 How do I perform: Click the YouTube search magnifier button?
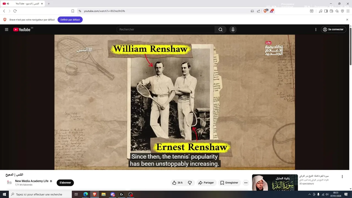pos(221,29)
